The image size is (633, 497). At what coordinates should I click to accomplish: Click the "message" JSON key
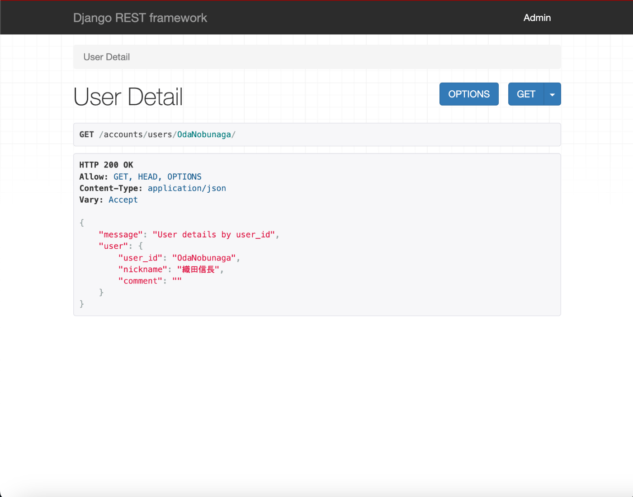click(x=121, y=234)
